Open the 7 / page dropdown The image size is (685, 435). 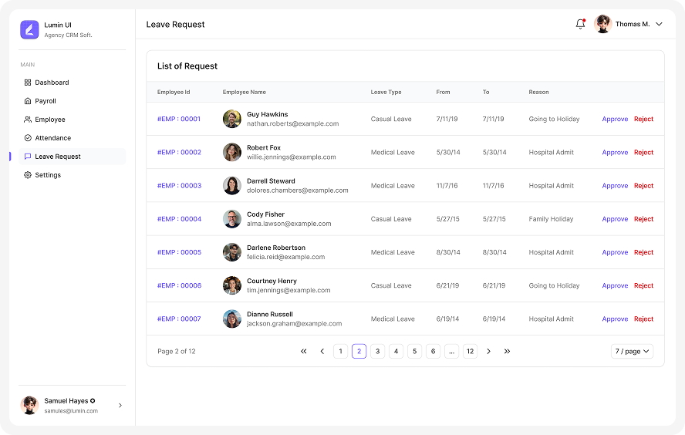click(x=632, y=351)
